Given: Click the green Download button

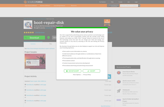Looking at the screenshot, I should click(34, 37).
